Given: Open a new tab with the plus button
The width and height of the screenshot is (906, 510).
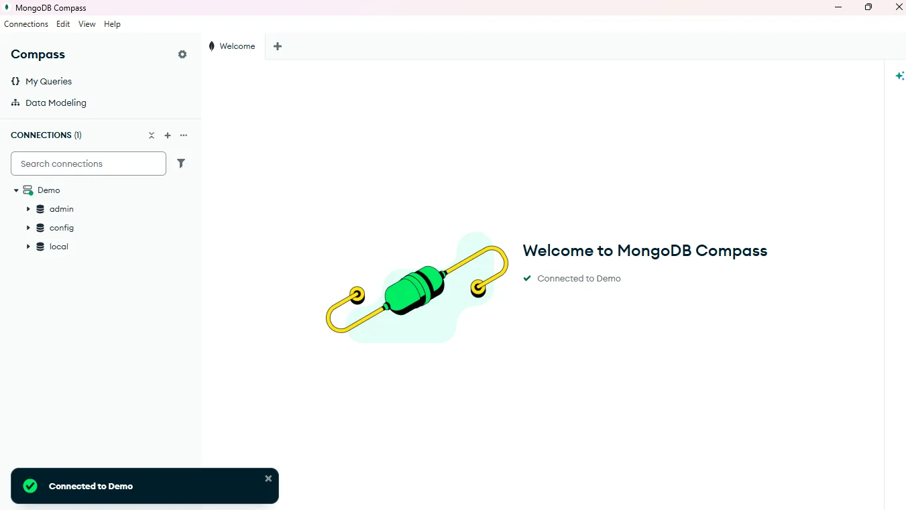Looking at the screenshot, I should [x=278, y=46].
